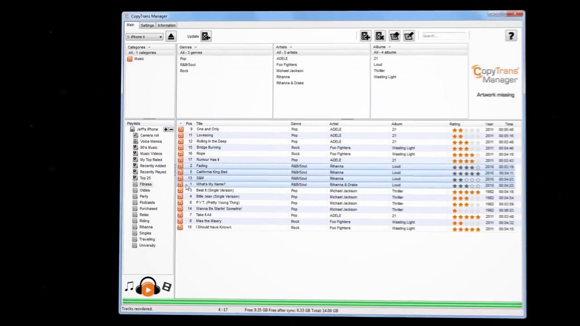The image size is (580, 326).
Task: Click the Top 25 playlist icon
Action: coord(135,178)
